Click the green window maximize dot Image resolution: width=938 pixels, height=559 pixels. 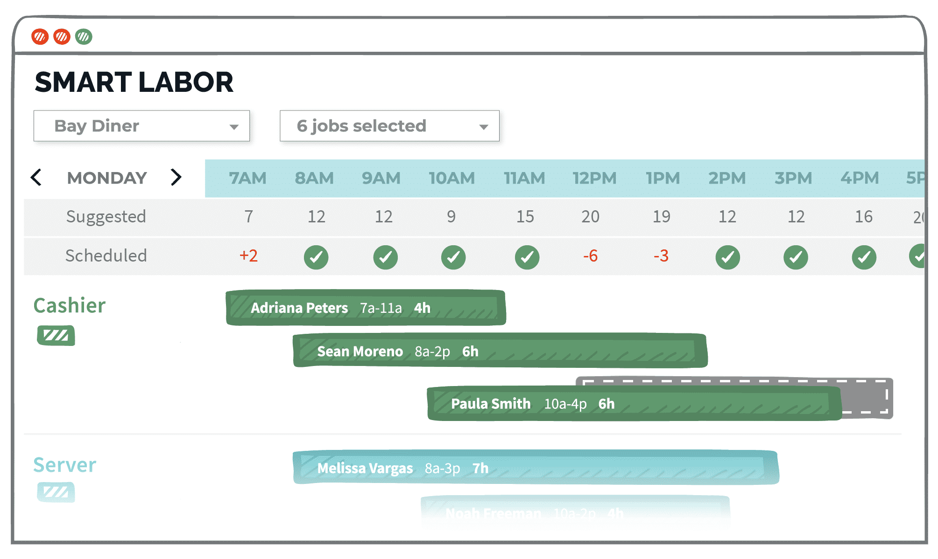tap(84, 36)
